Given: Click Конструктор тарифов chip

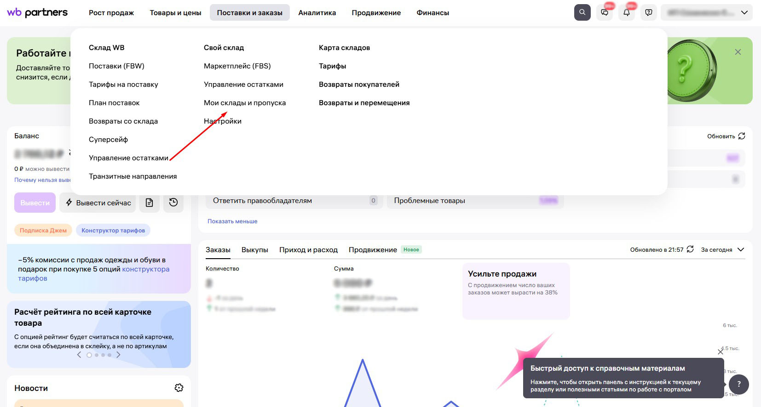Looking at the screenshot, I should tap(113, 230).
